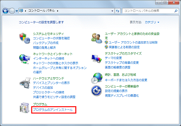Click コンピューターの状態を確認 link
181x126 pixels.
(x=52, y=38)
